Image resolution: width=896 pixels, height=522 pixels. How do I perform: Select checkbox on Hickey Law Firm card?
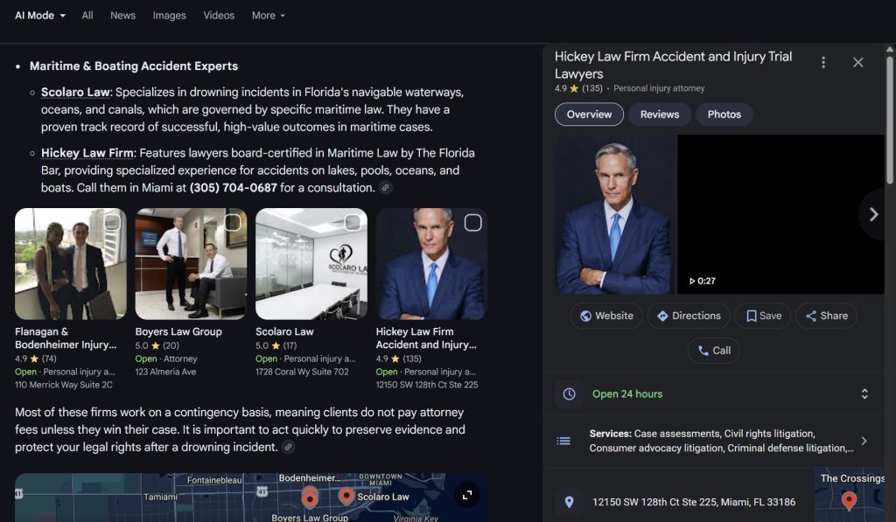[472, 222]
